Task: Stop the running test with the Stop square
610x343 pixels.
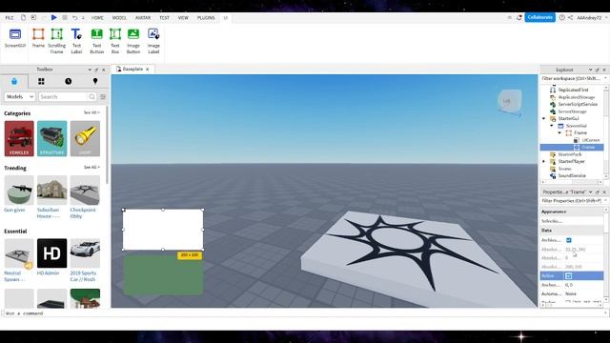Action: (65, 17)
